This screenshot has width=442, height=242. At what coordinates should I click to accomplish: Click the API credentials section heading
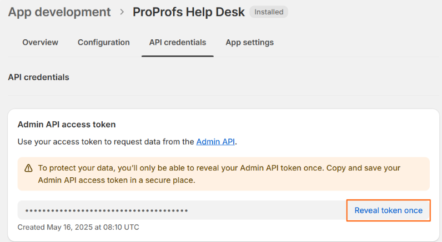pyautogui.click(x=38, y=77)
